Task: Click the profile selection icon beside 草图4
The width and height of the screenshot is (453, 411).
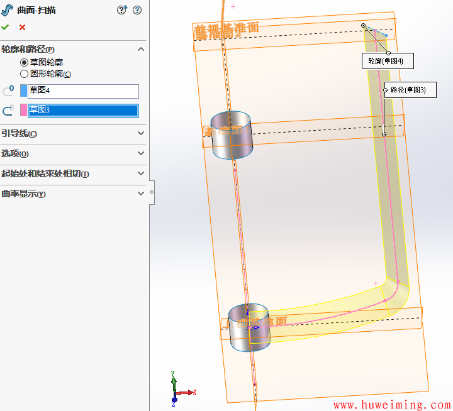Action: [x=8, y=91]
